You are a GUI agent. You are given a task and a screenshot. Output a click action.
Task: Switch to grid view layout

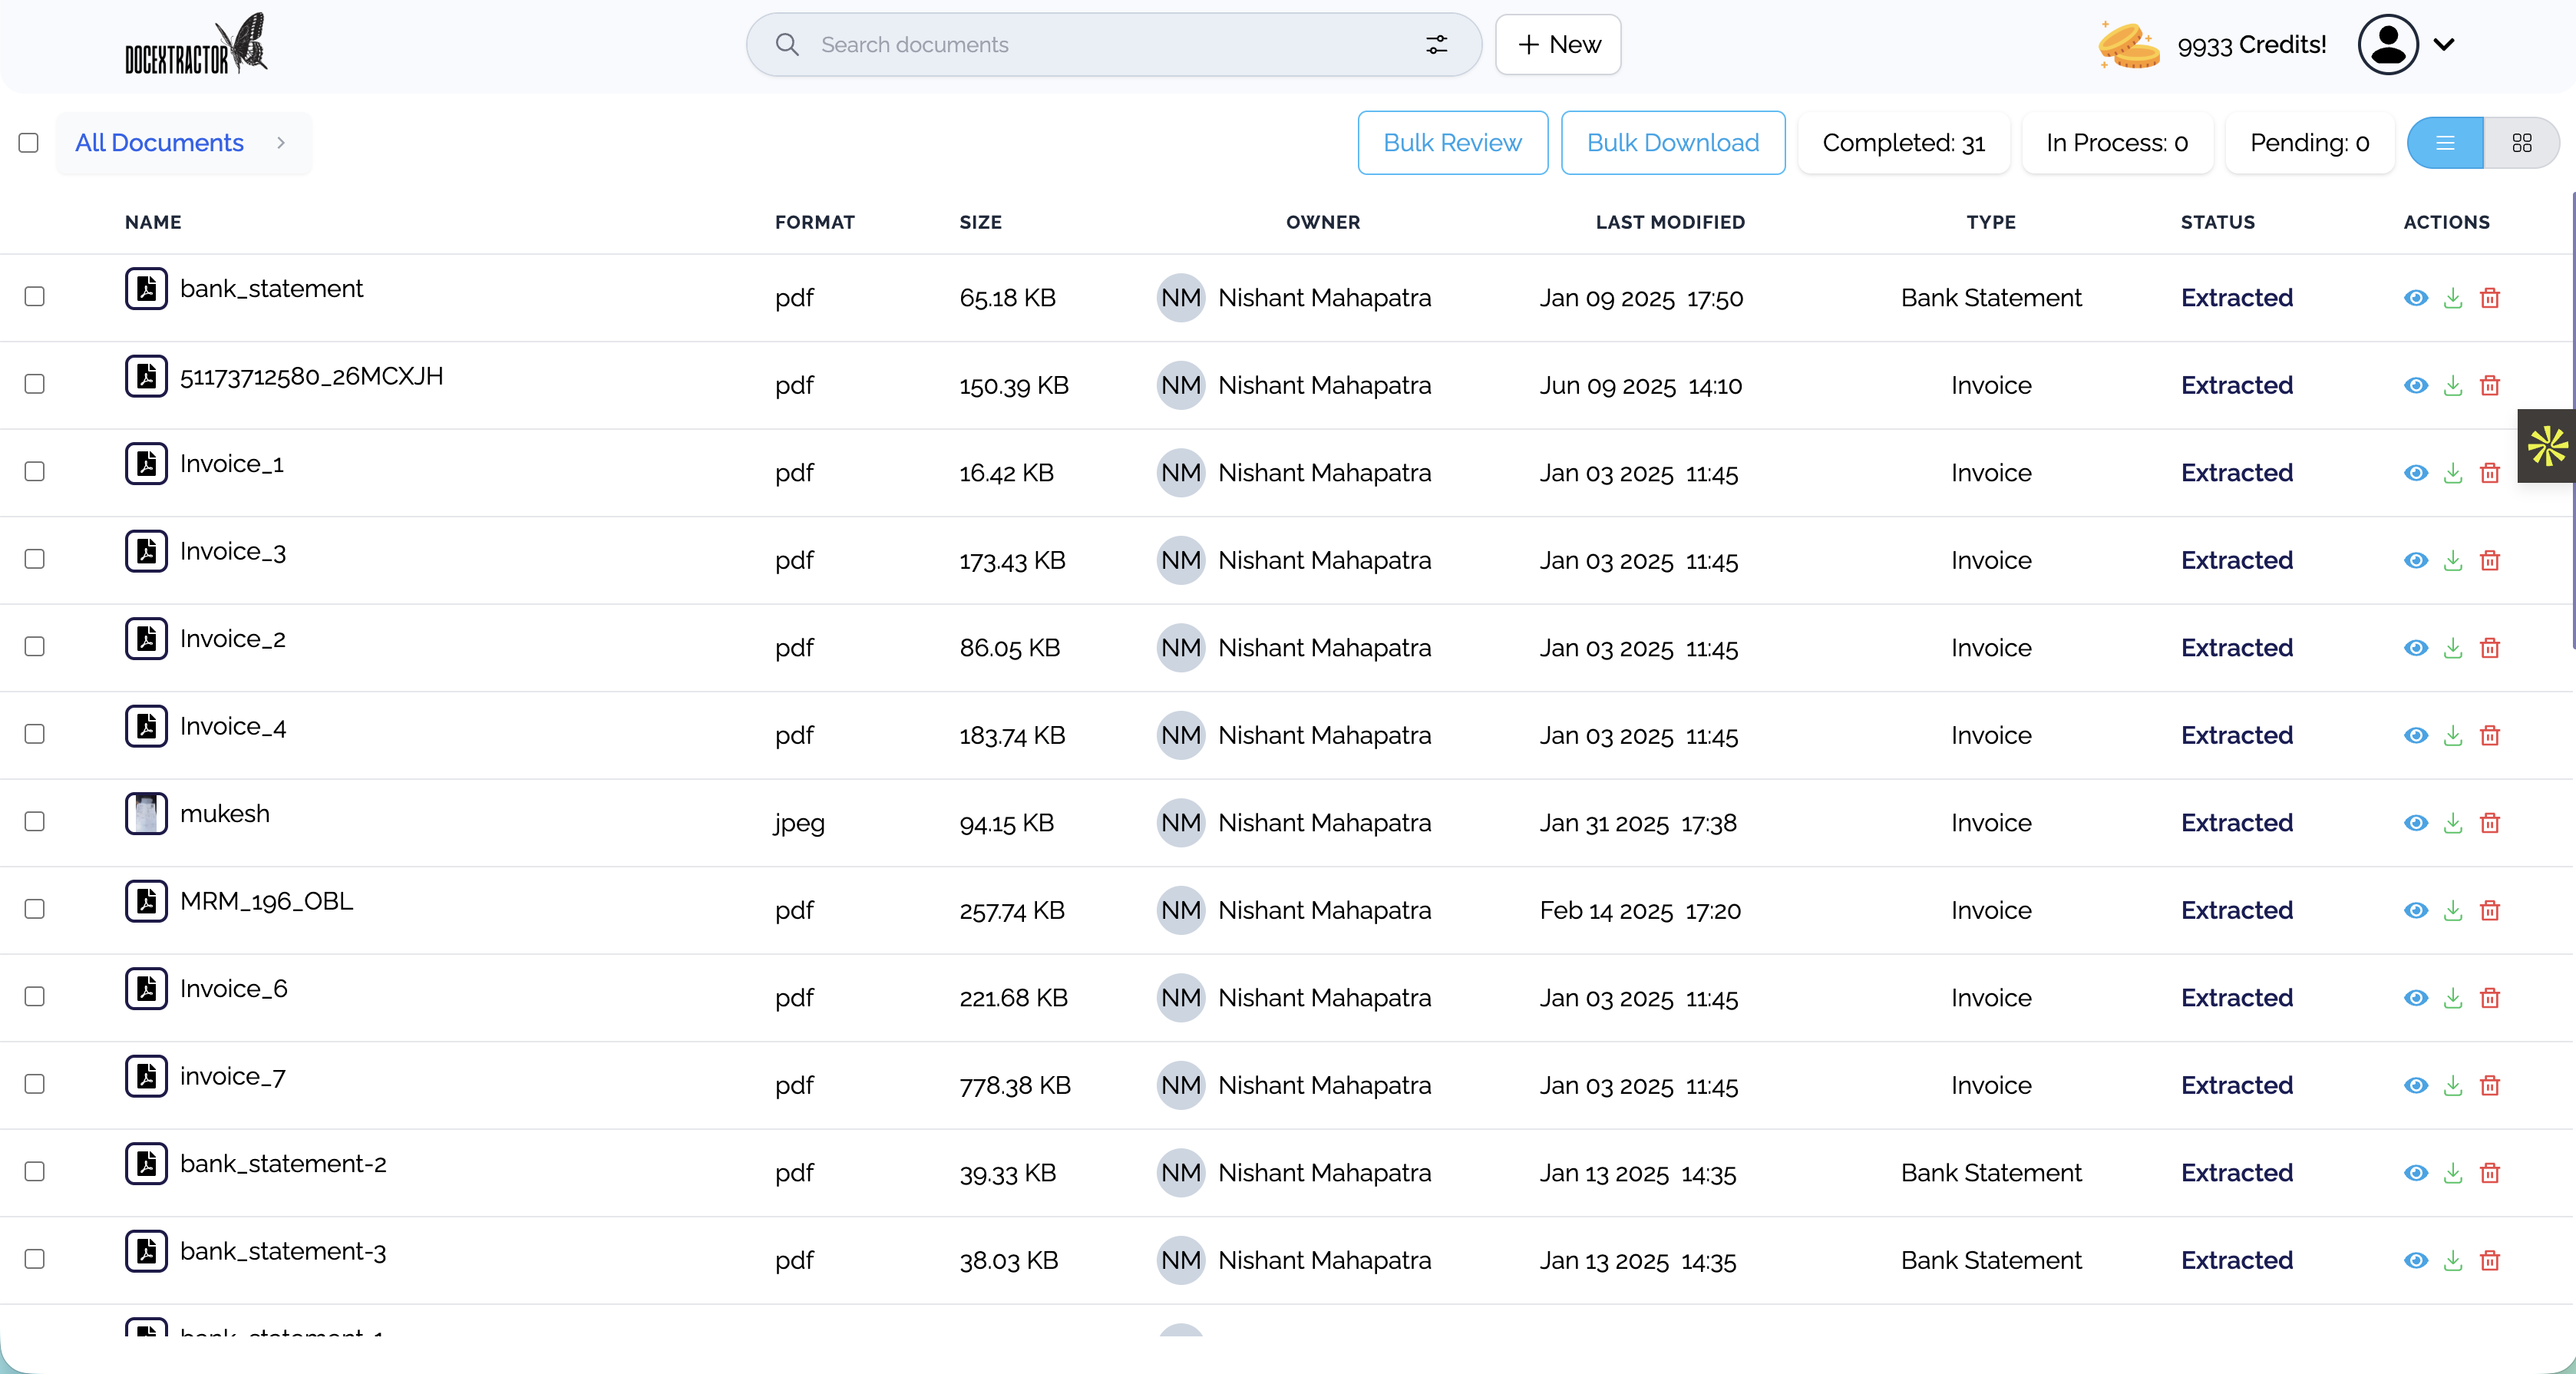tap(2522, 143)
